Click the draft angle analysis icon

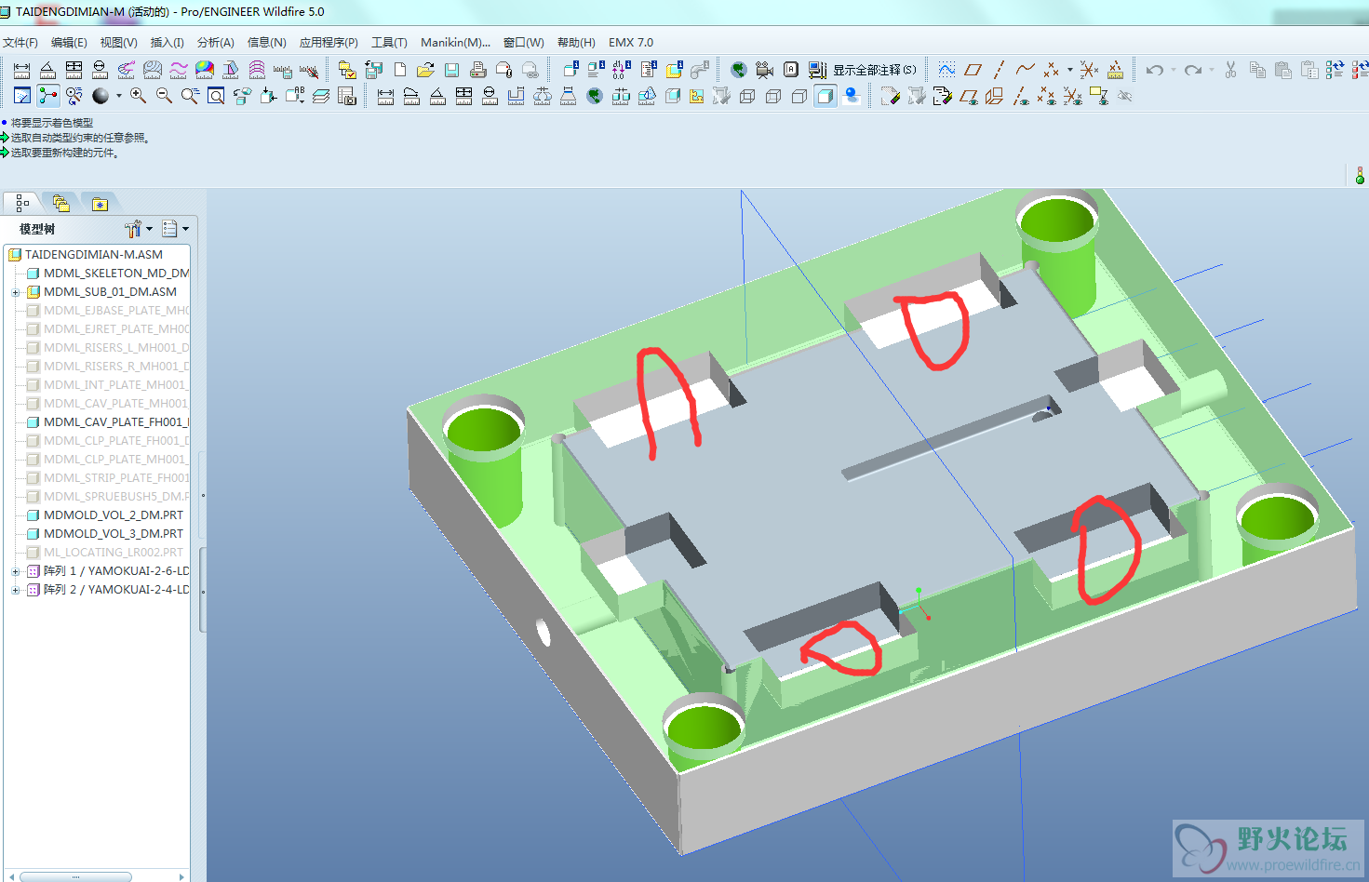230,70
